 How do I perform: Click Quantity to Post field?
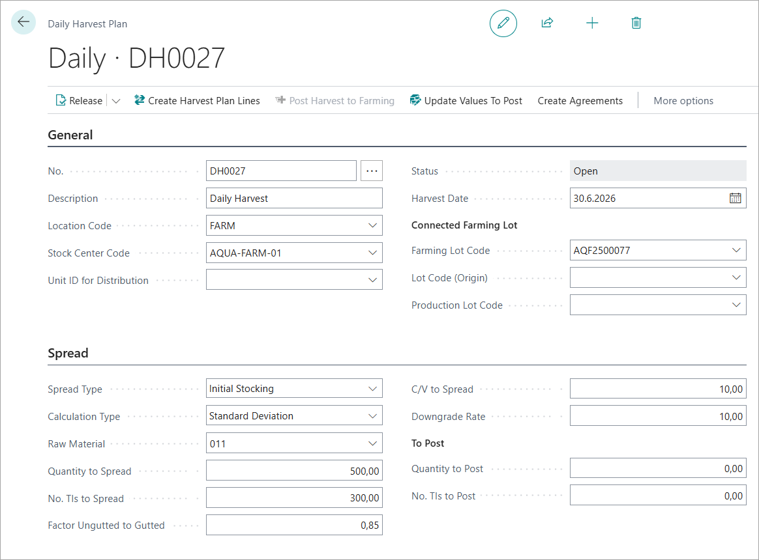tap(658, 468)
